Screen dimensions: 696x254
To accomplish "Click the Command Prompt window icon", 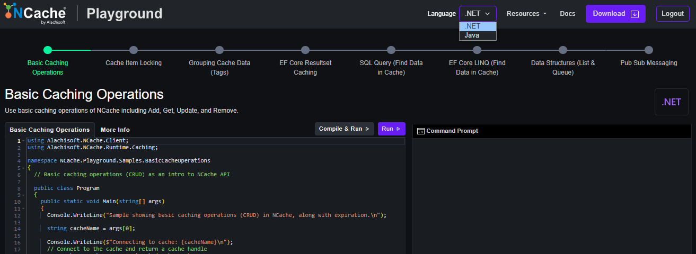I will pos(421,131).
